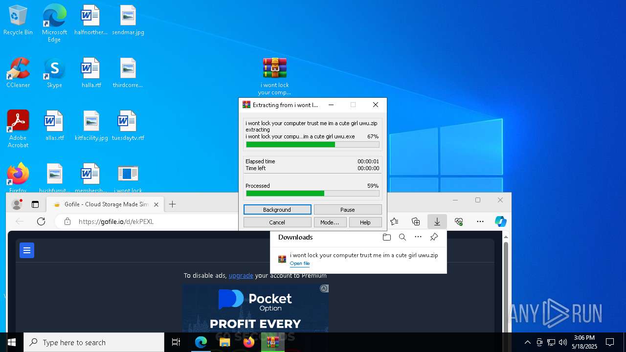
Task: Open the Skype desktop shortcut
Action: click(54, 73)
